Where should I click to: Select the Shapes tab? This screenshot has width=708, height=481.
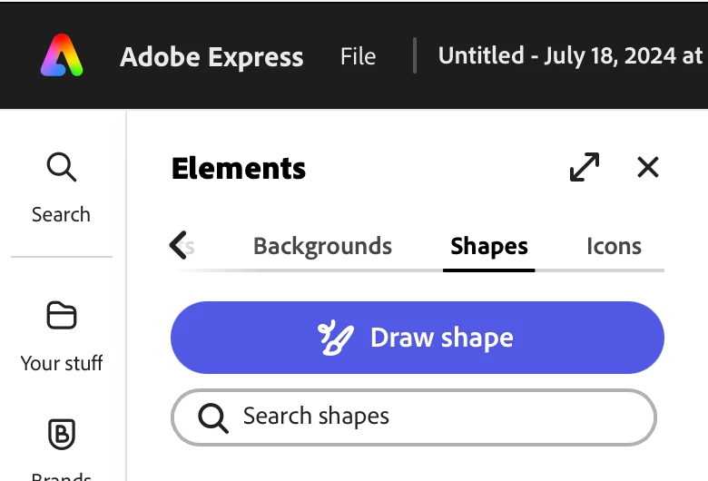pos(488,246)
